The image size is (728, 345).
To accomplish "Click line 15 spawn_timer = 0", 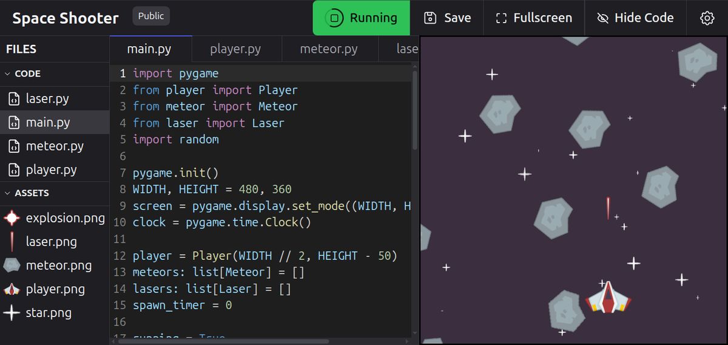I will [x=182, y=305].
